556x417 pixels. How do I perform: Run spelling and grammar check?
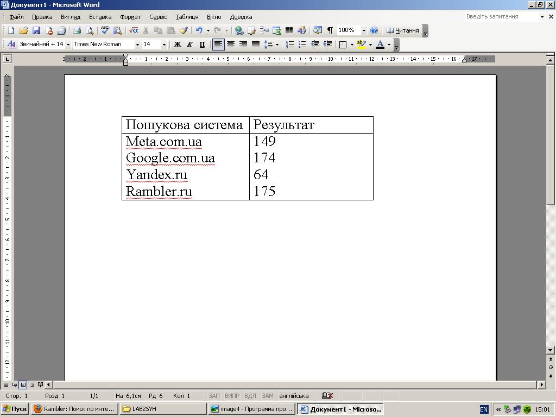point(105,30)
